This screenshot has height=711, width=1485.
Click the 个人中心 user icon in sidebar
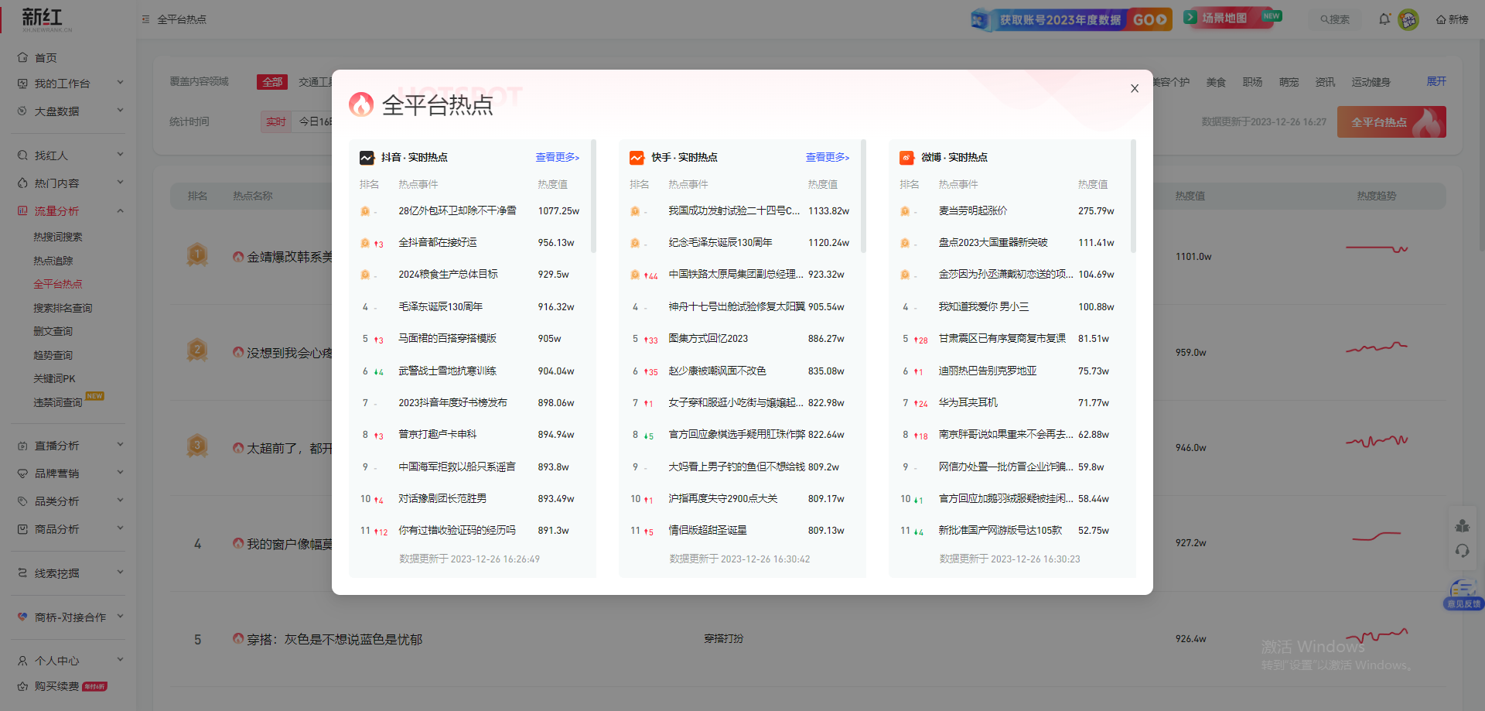(22, 661)
